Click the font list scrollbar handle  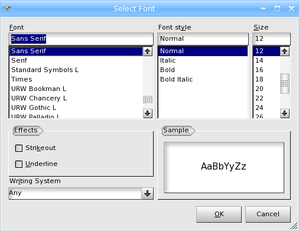148,100
